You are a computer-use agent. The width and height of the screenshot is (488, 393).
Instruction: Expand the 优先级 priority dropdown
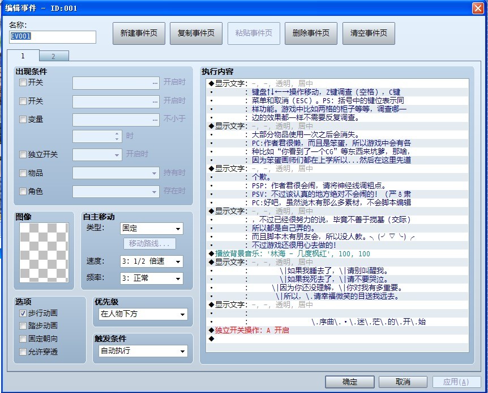click(143, 314)
